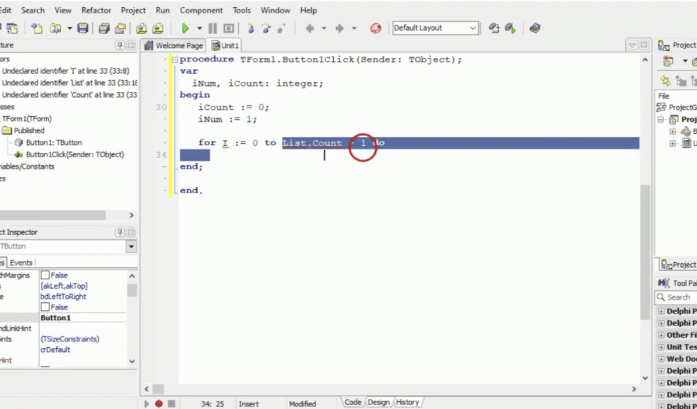Click the Save floppy disk icon

pos(83,28)
